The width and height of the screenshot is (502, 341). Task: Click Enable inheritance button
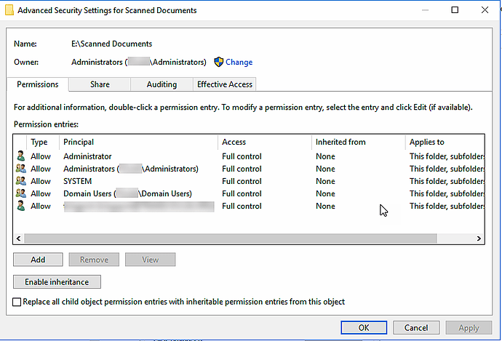coord(57,282)
